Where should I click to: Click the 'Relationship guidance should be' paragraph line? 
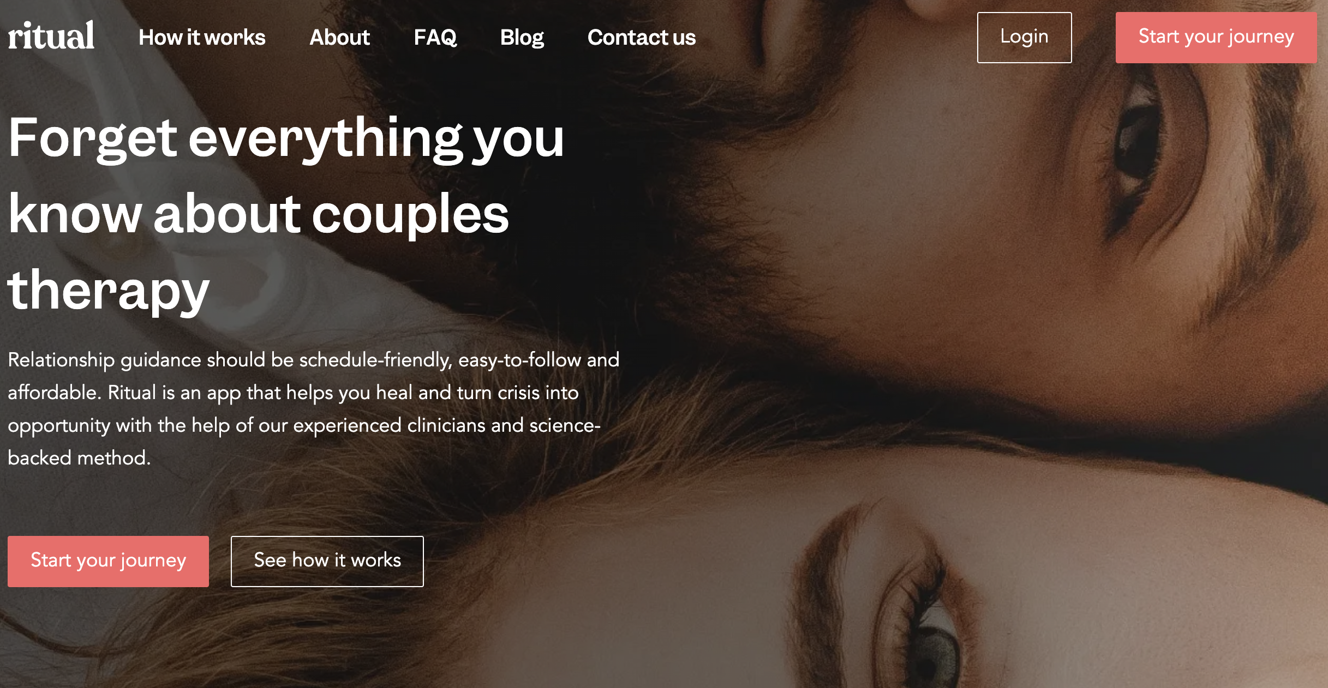click(x=314, y=360)
